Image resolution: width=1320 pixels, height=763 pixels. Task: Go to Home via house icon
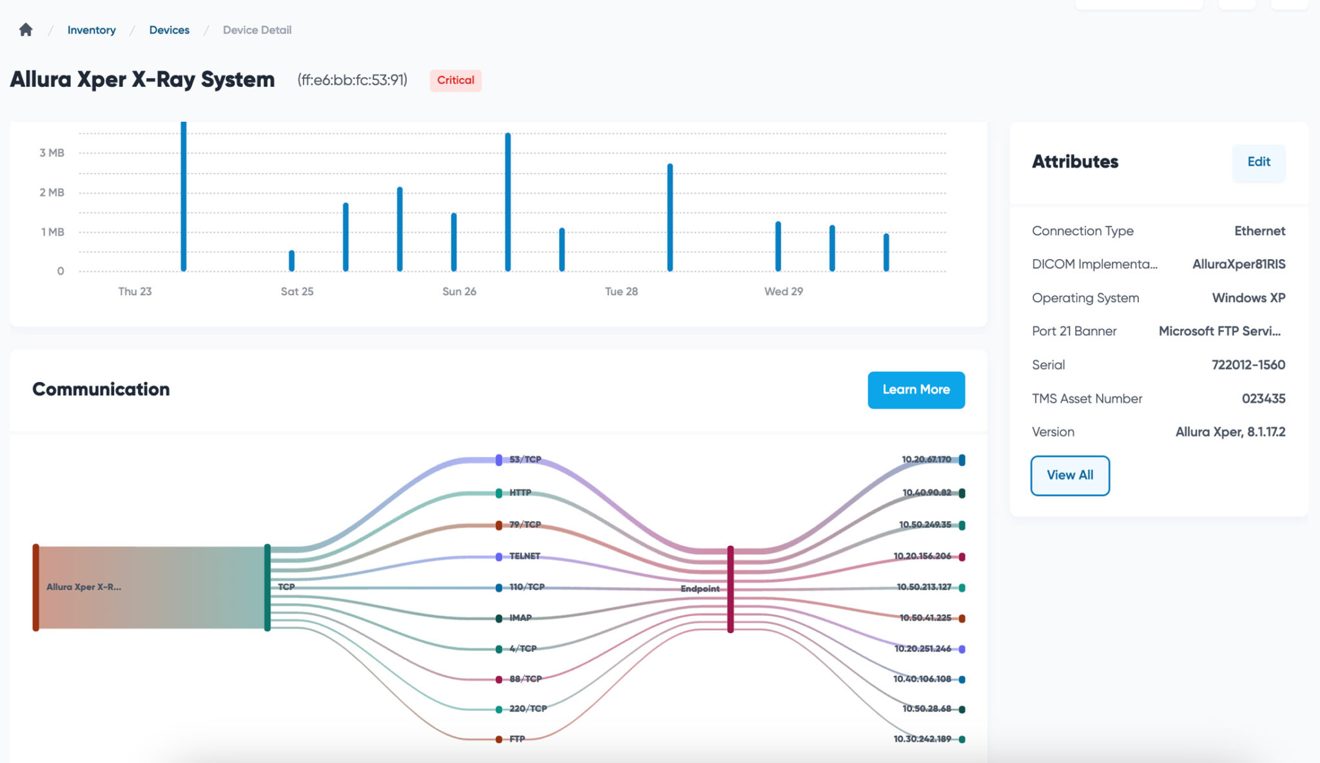[26, 30]
